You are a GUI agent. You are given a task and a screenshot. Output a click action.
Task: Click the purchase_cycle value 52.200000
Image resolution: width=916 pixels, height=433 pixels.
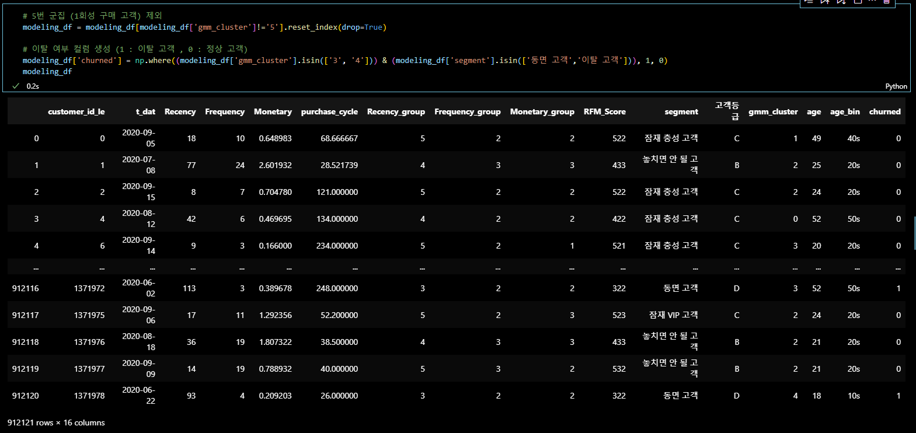339,315
